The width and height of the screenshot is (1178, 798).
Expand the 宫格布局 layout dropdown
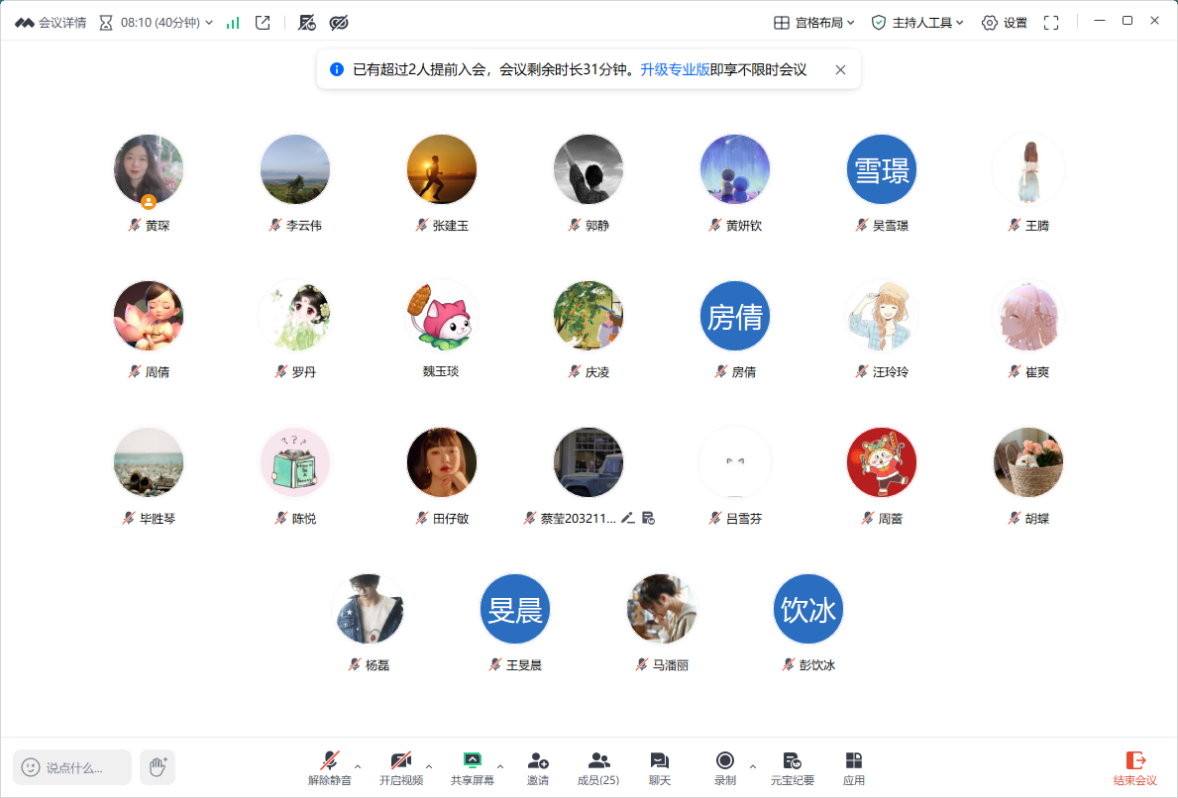pos(813,23)
